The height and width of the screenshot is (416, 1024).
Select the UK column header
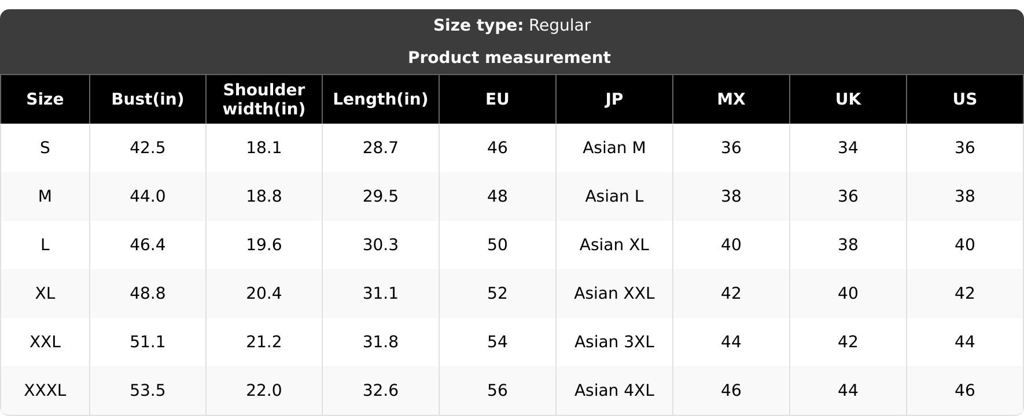tap(848, 99)
